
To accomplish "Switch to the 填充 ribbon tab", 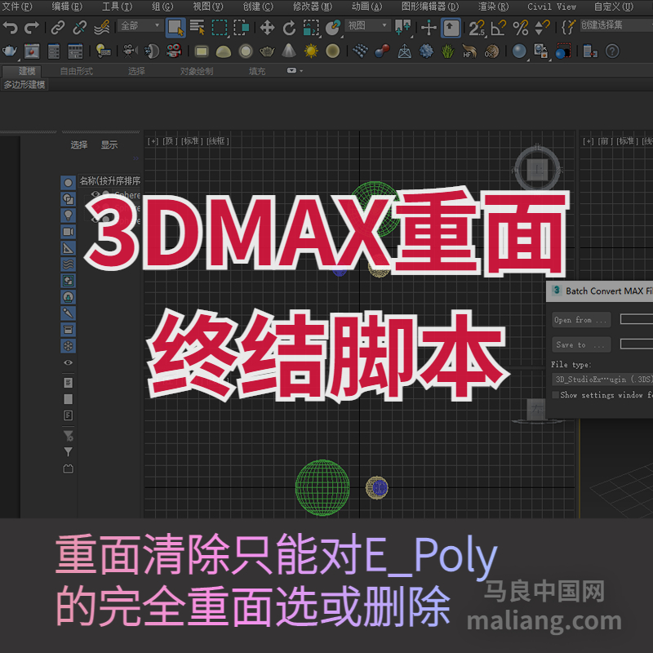I will coord(257,71).
